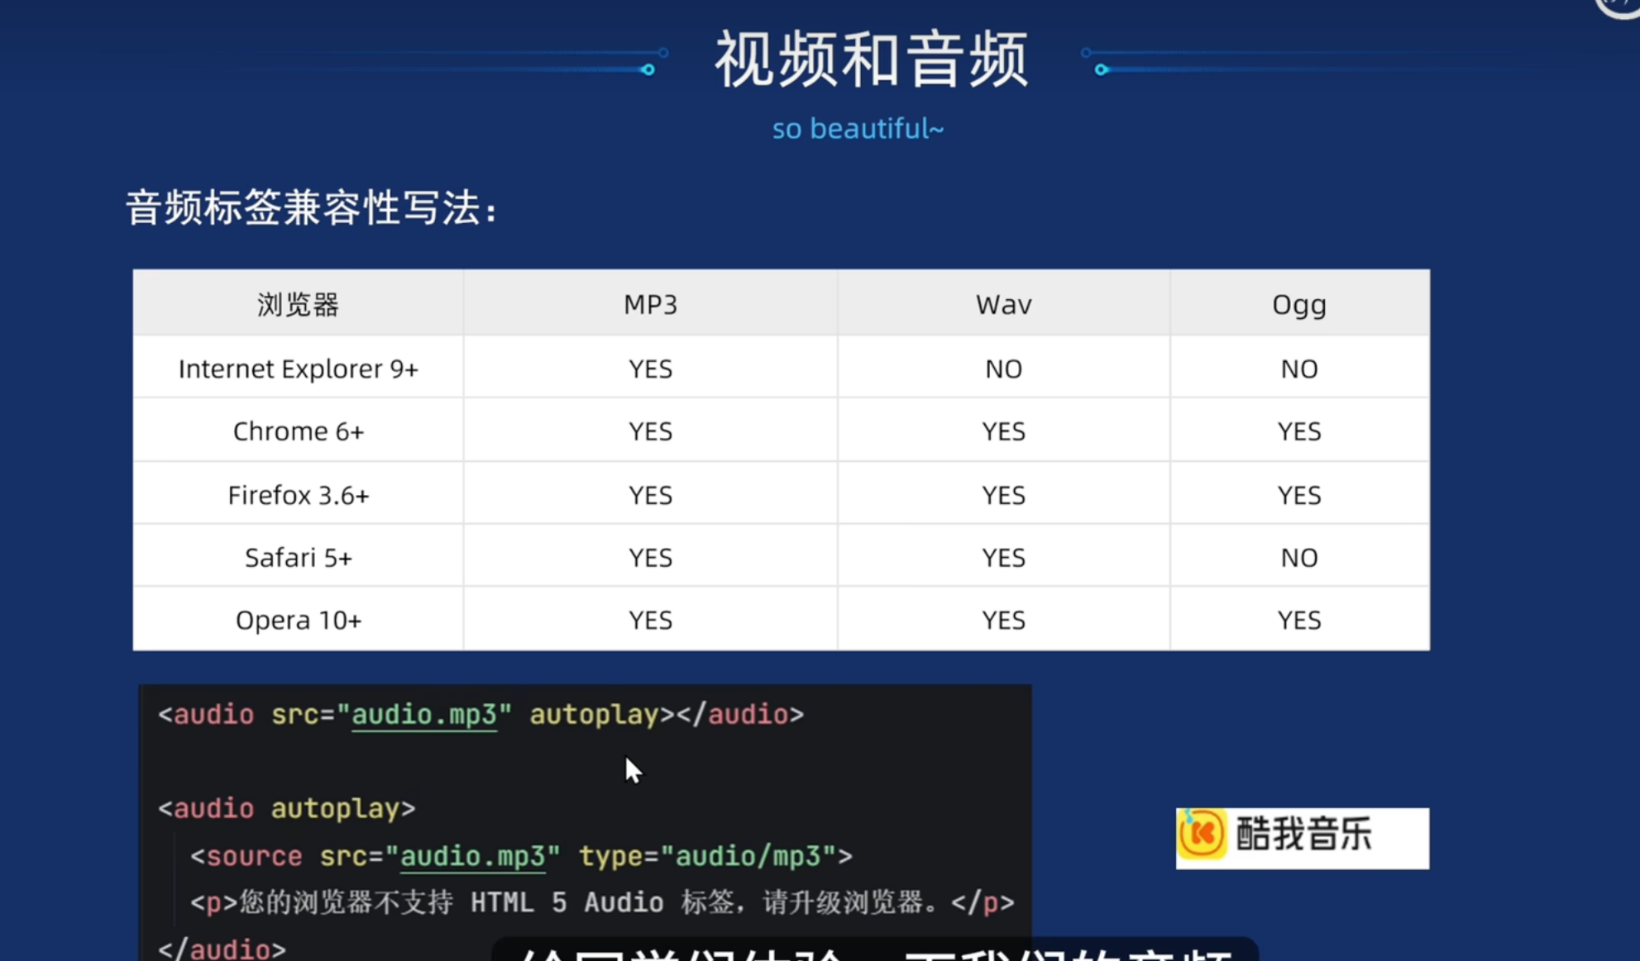
Task: Select the Wav column header
Action: 1003,305
